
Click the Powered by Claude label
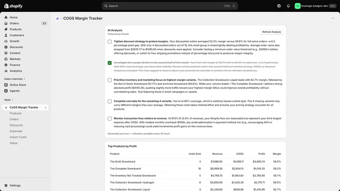(x=118, y=34)
